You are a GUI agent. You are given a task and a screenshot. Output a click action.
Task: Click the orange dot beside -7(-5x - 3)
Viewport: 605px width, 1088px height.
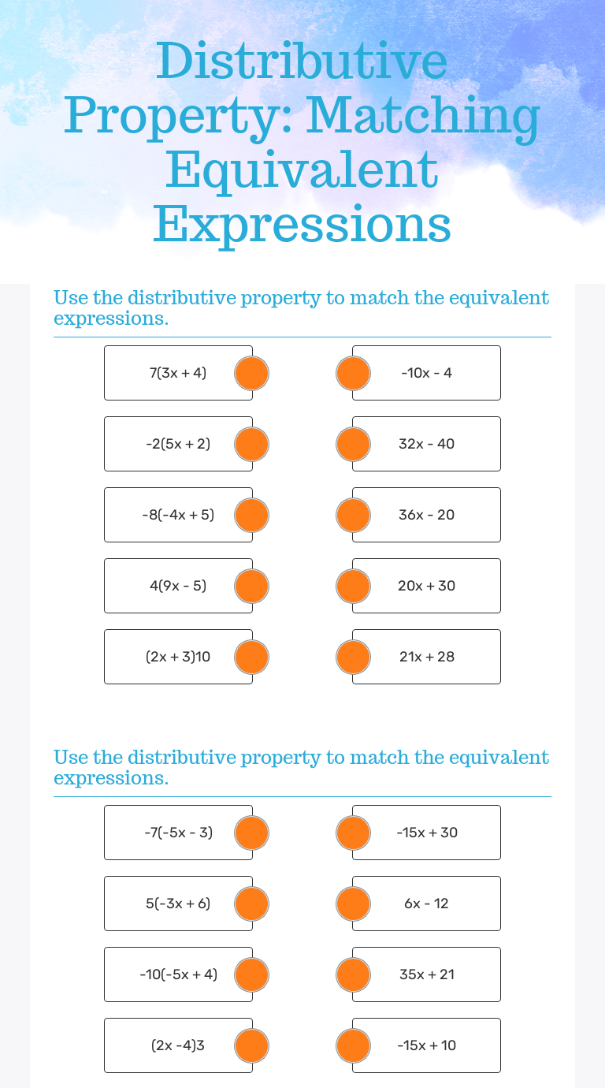tap(252, 833)
